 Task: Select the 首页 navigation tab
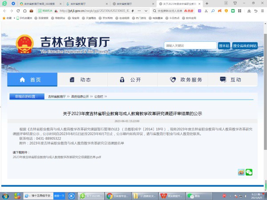point(30,80)
